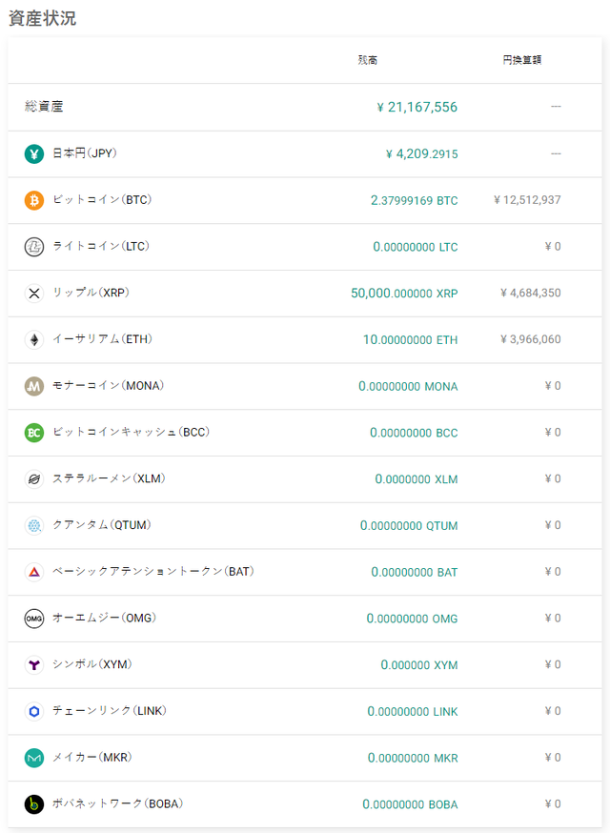
Task: Click the Symbol XYM icon
Action: (34, 664)
